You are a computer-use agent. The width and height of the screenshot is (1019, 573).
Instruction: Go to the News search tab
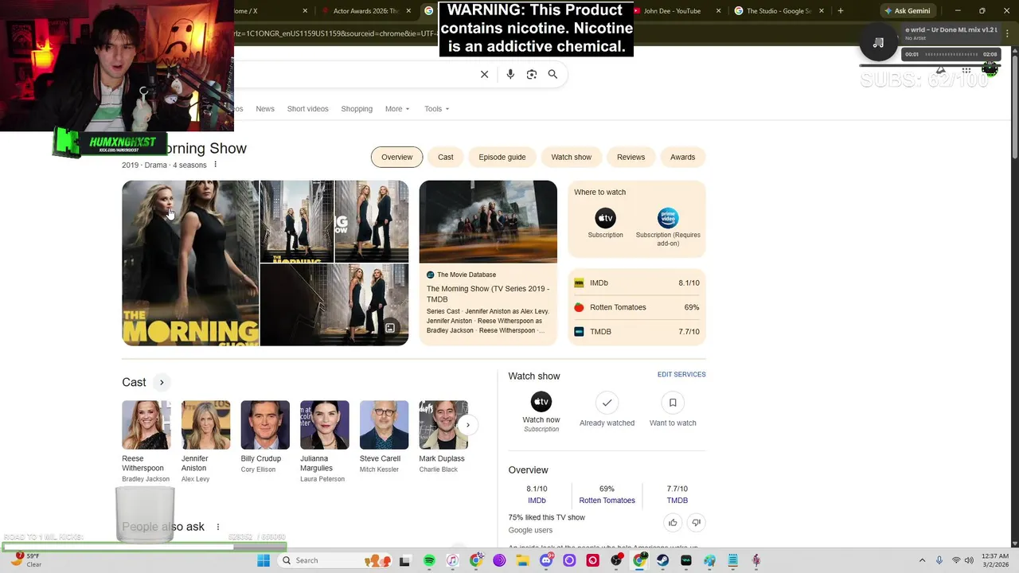[x=265, y=109]
